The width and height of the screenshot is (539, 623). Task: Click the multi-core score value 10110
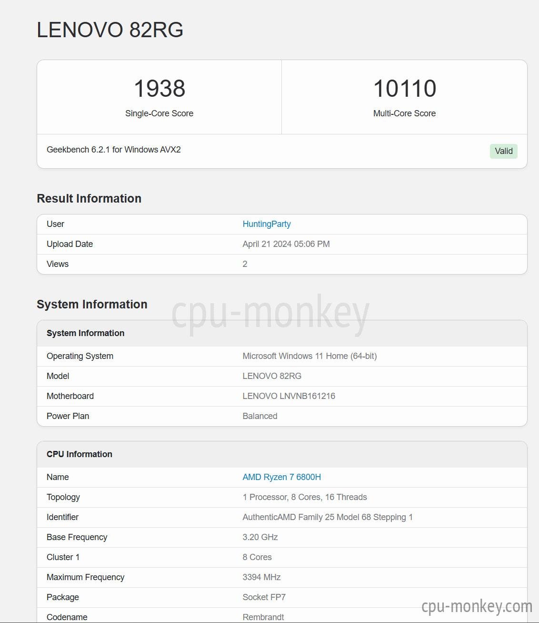pyautogui.click(x=405, y=88)
